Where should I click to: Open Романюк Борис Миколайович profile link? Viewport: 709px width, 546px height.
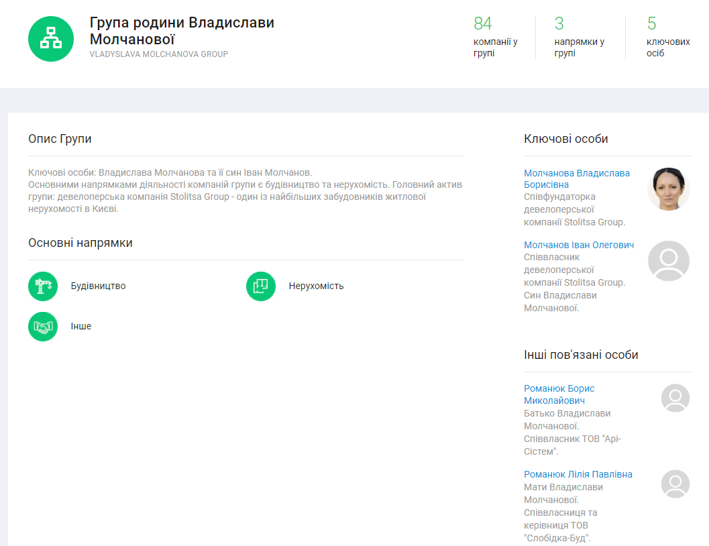pos(559,394)
